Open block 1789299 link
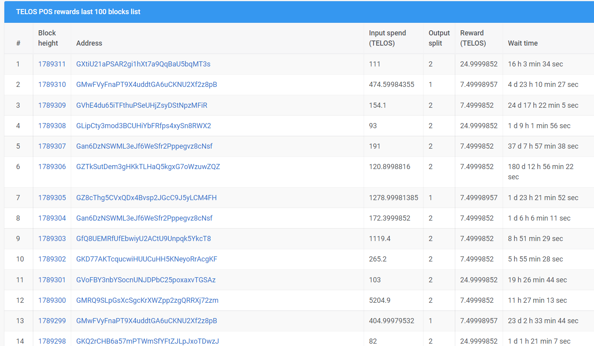594x346 pixels. pyautogui.click(x=52, y=321)
